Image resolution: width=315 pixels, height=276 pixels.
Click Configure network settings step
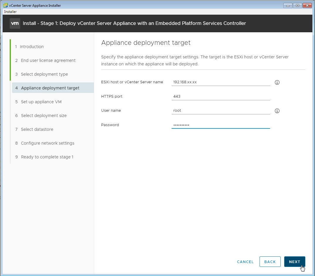pyautogui.click(x=48, y=143)
